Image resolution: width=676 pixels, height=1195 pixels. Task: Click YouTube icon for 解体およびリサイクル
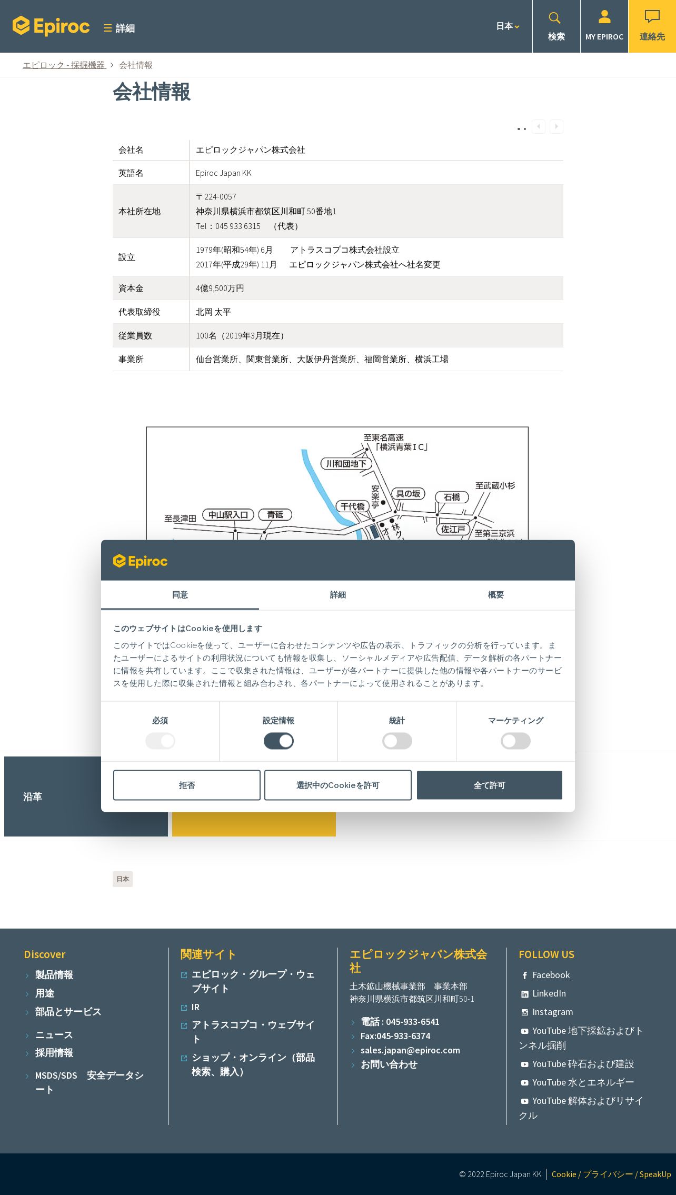click(x=524, y=1101)
